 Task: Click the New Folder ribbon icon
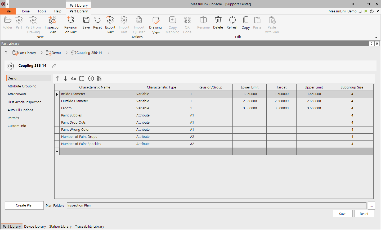(8, 20)
